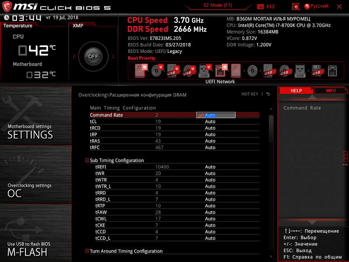
Task: Select the legacy USB key boot icon
Action: point(300,71)
